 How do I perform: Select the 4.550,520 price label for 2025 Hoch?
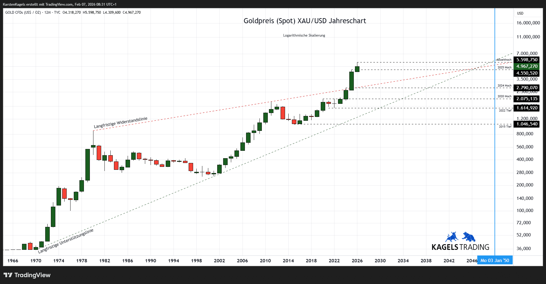[527, 73]
